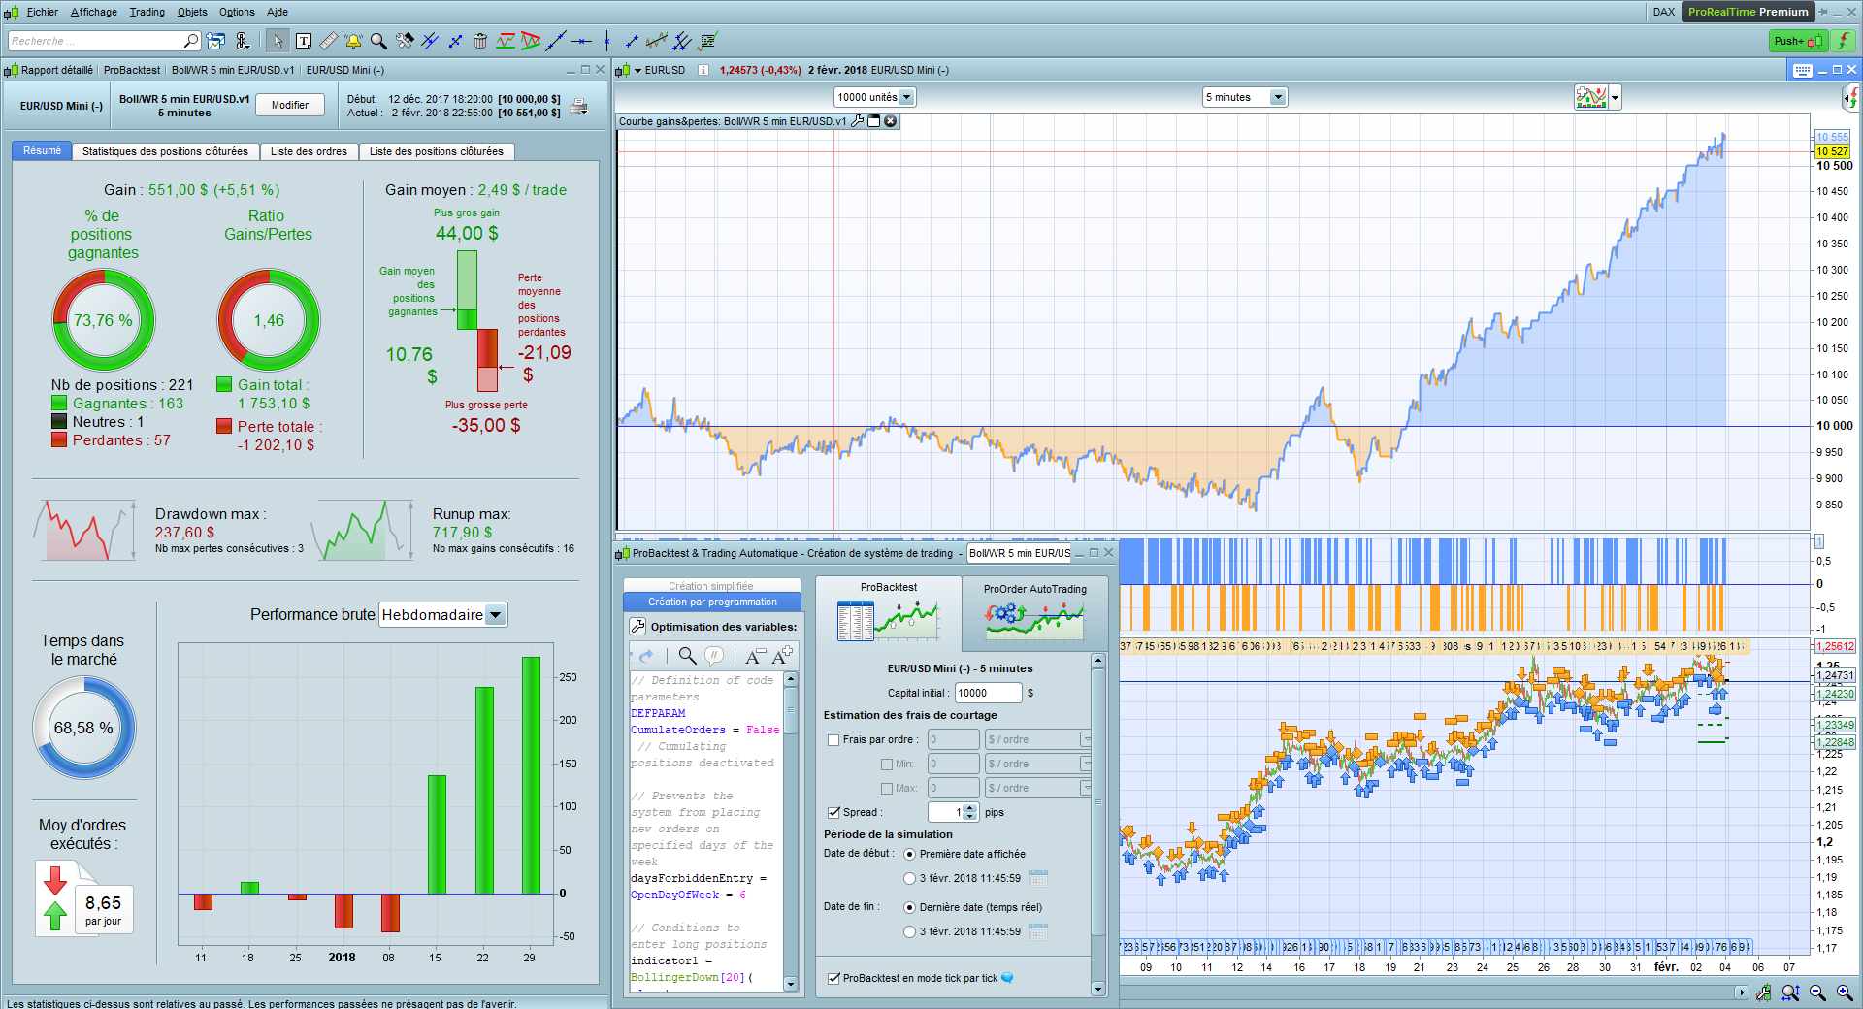Select start date 3 févr. 2018 radio

pyautogui.click(x=909, y=879)
